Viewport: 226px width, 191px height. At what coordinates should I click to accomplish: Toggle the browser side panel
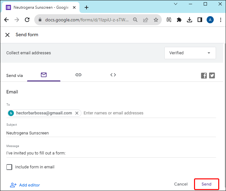[x=200, y=20]
